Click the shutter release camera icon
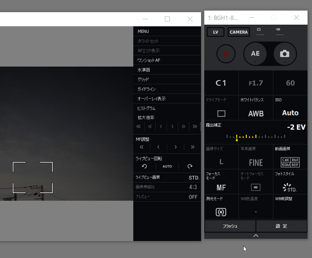The width and height of the screenshot is (312, 258). pyautogui.click(x=284, y=54)
